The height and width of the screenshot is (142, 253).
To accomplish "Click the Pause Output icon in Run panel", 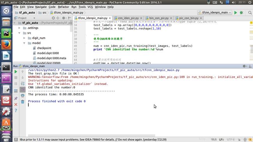I will coord(16,84).
